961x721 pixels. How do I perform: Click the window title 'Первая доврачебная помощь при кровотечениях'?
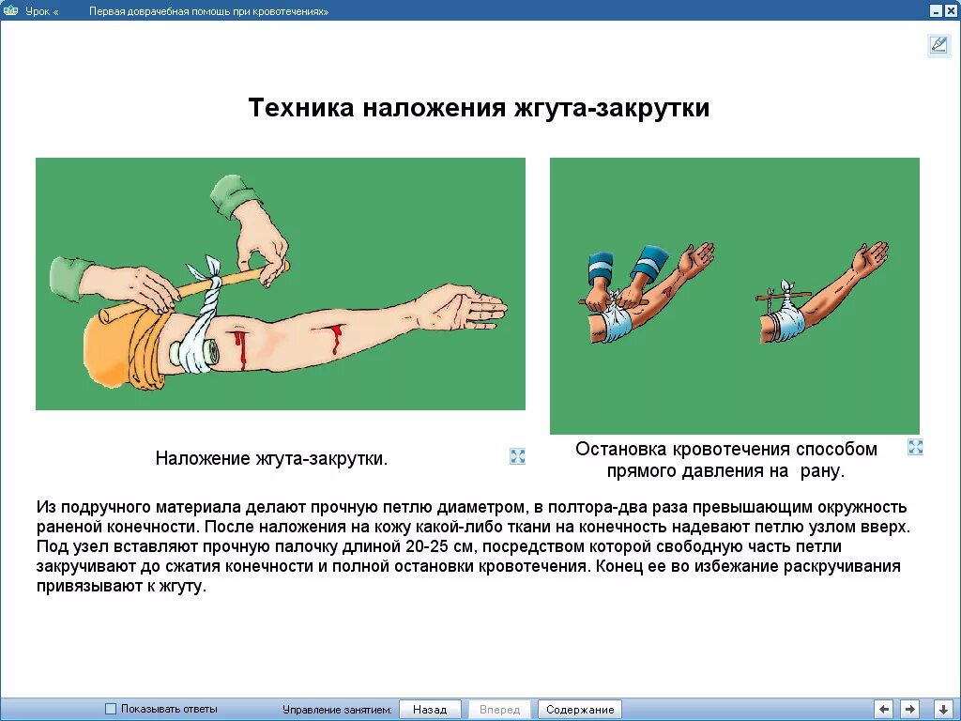208,11
